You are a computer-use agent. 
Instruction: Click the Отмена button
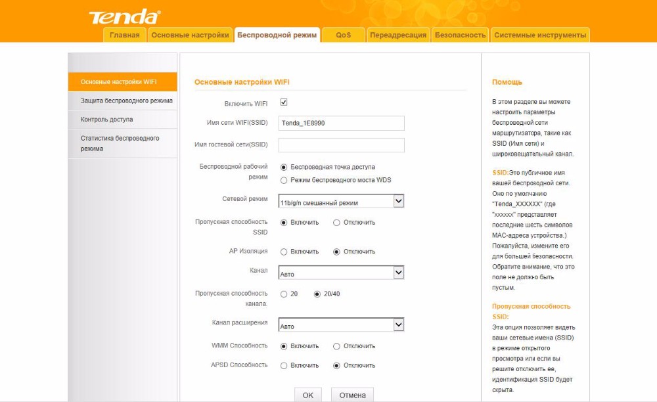[352, 395]
